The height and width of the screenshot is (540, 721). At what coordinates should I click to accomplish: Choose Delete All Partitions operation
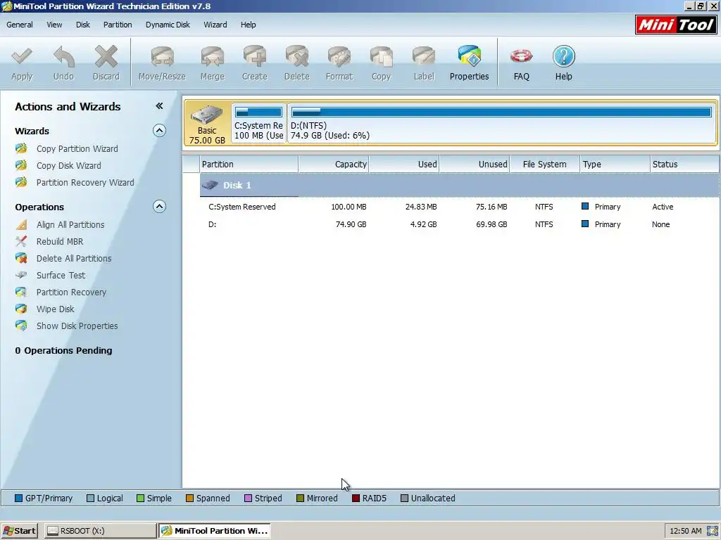click(74, 259)
